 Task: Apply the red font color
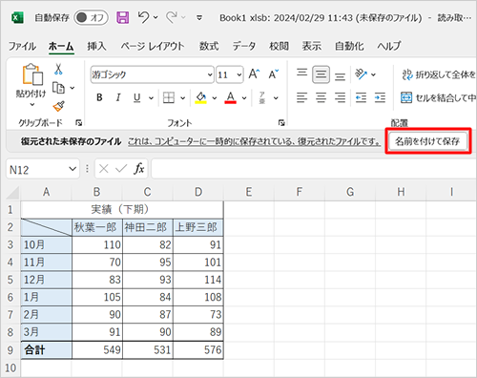(231, 97)
